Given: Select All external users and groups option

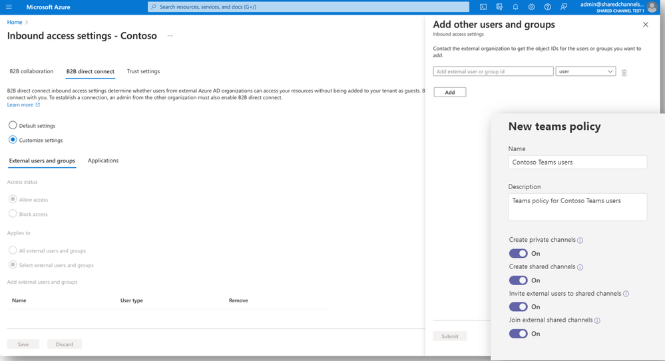Looking at the screenshot, I should [x=13, y=250].
